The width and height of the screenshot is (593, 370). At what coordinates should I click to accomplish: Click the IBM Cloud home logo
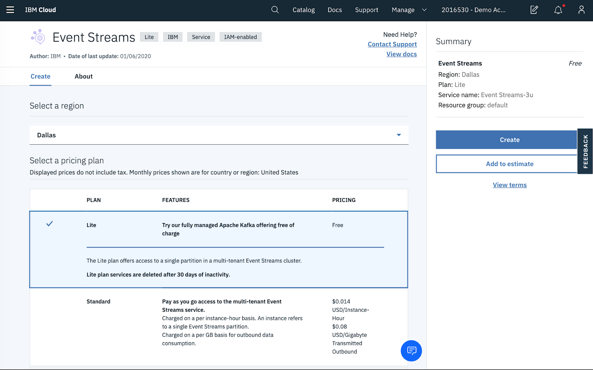(x=40, y=10)
